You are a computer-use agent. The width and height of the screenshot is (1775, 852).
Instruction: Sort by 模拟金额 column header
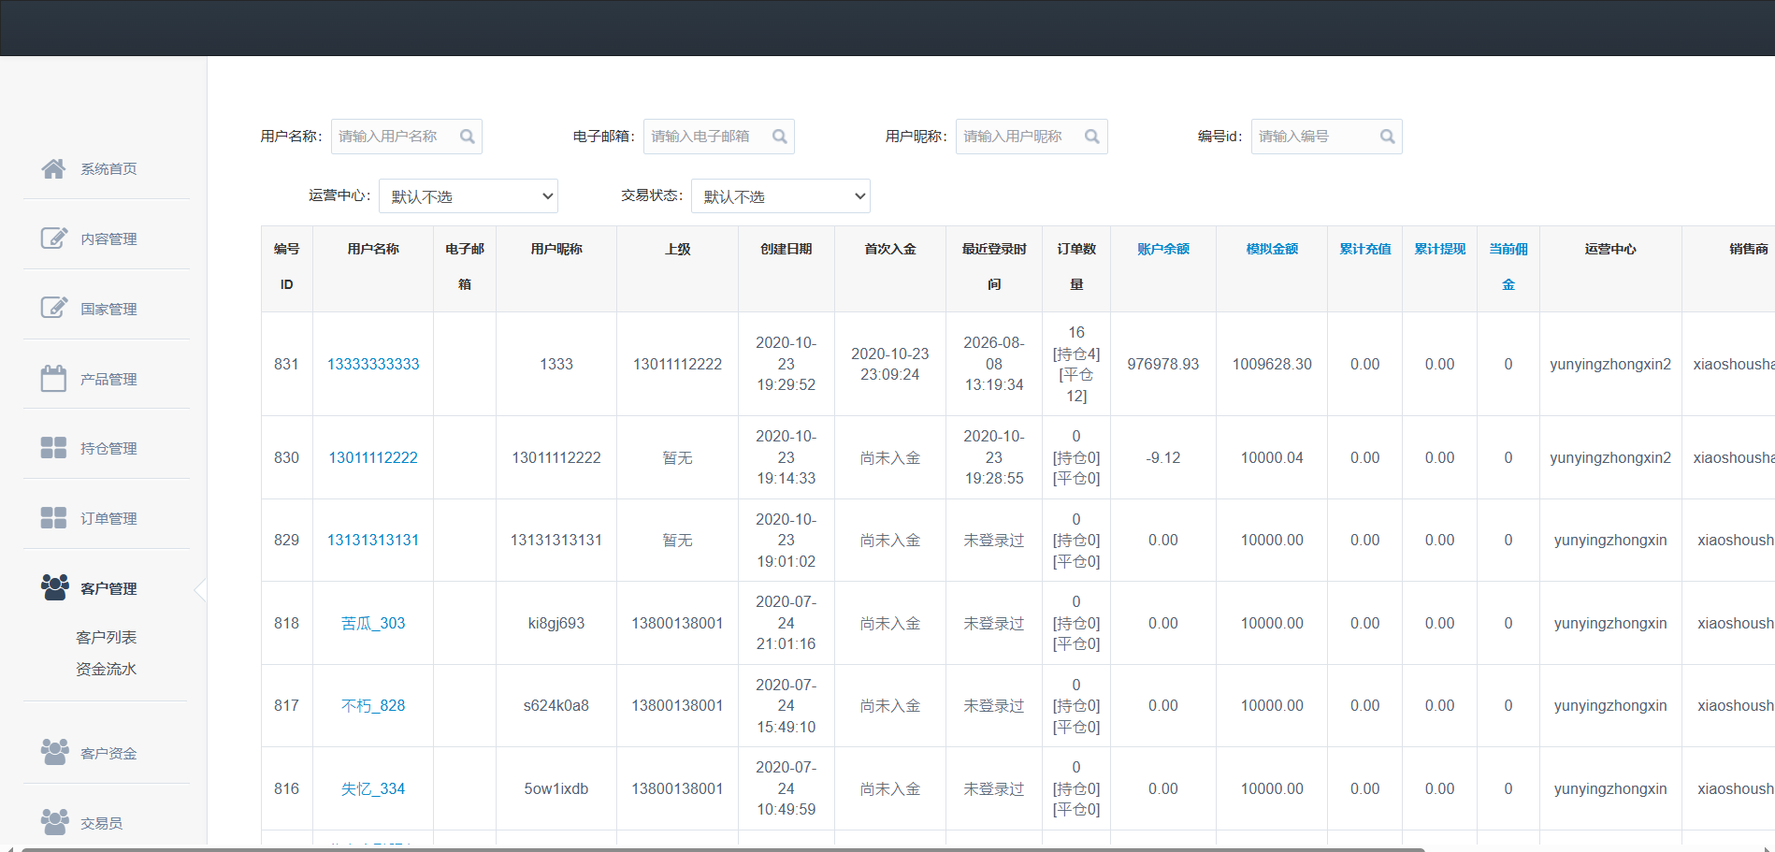point(1272,249)
